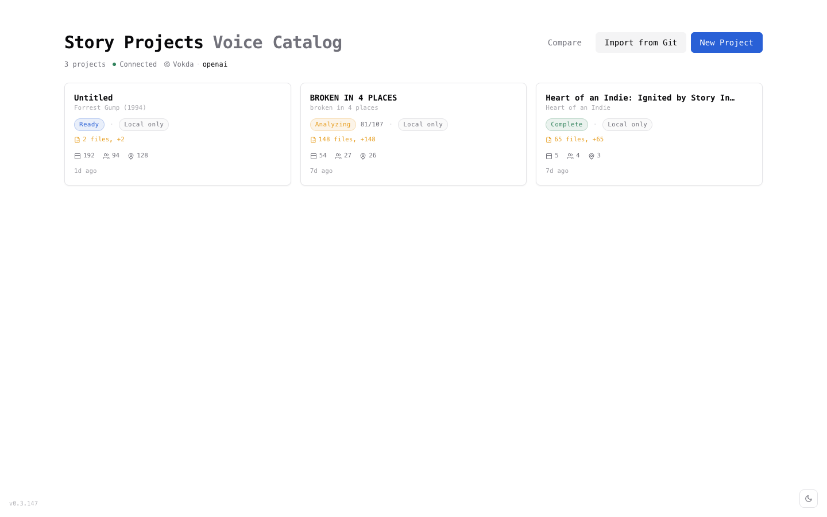Open Compare view
The width and height of the screenshot is (827, 517).
pos(565,43)
